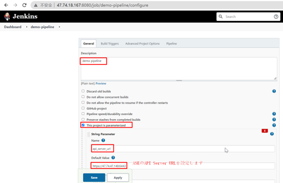Viewport: 283px width, 183px height.
Task: Go to Dashboard breadcrumb link
Action: tap(13, 27)
